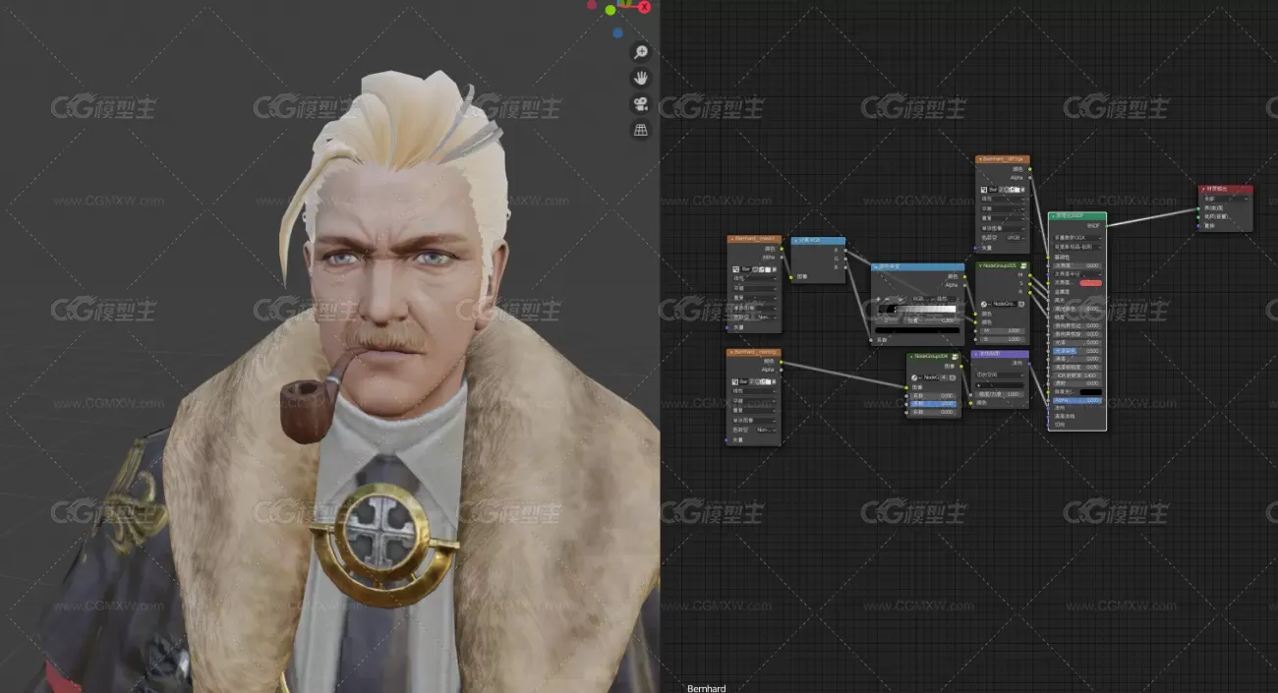Image resolution: width=1278 pixels, height=693 pixels.
Task: Open image browser icon in Bernhard_norm node
Action: coord(735,382)
